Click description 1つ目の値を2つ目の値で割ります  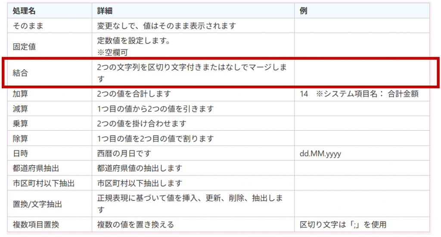click(x=155, y=139)
